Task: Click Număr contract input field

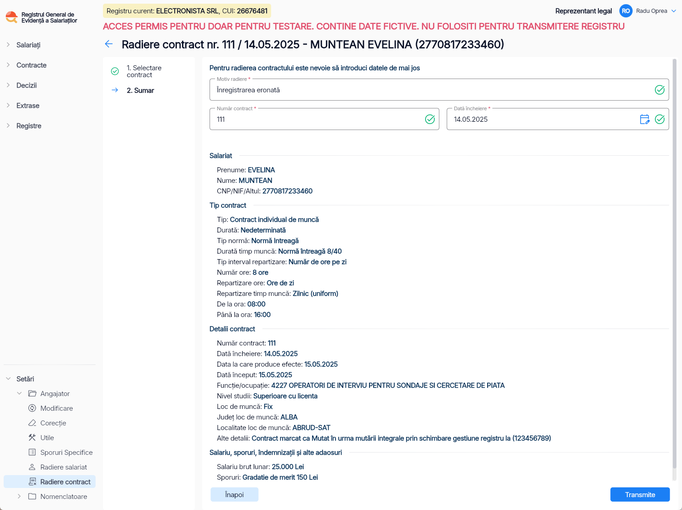Action: click(x=324, y=119)
